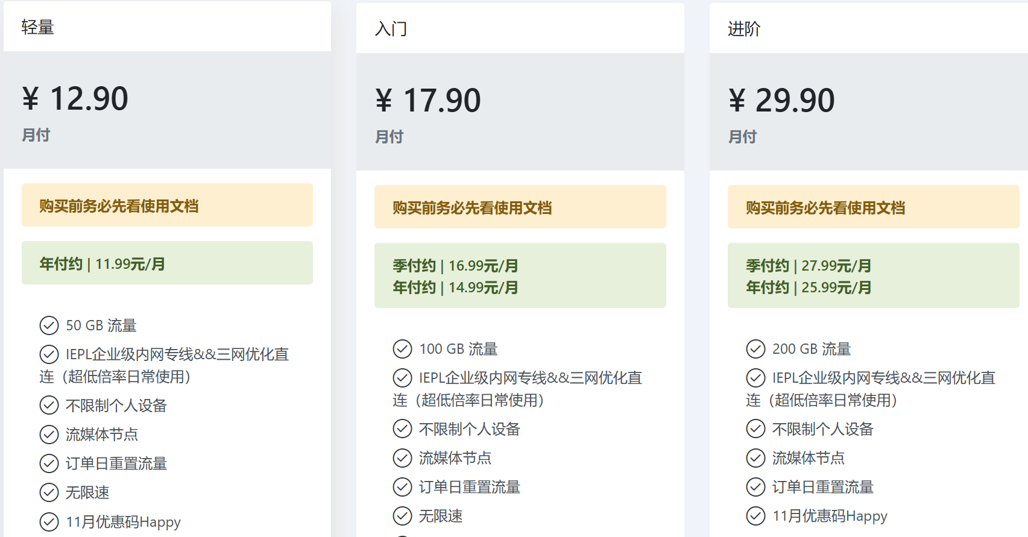The image size is (1028, 537).
Task: Click 年付约 25.99元/月 line in 进阶 plan
Action: (809, 287)
